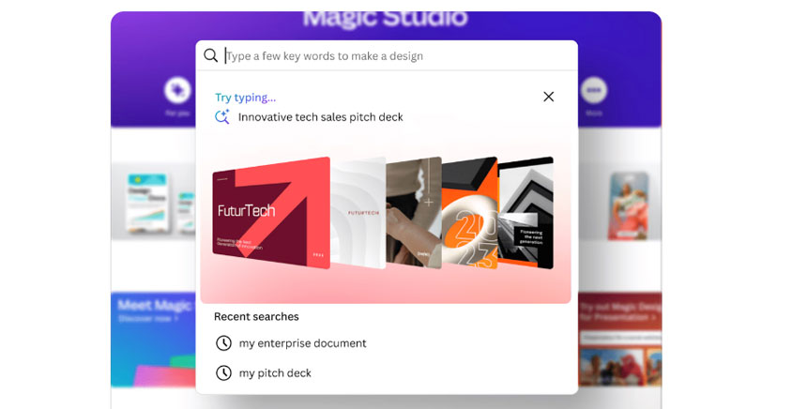Close the Try typing suggestion panel
807x409 pixels.
[x=549, y=97]
